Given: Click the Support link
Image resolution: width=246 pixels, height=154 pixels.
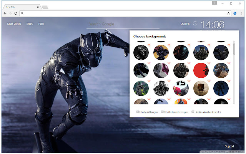Looking at the screenshot, I should click(x=229, y=146).
